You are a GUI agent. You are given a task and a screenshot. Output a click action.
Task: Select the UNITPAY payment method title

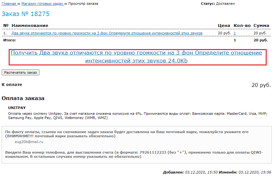pos(17,108)
